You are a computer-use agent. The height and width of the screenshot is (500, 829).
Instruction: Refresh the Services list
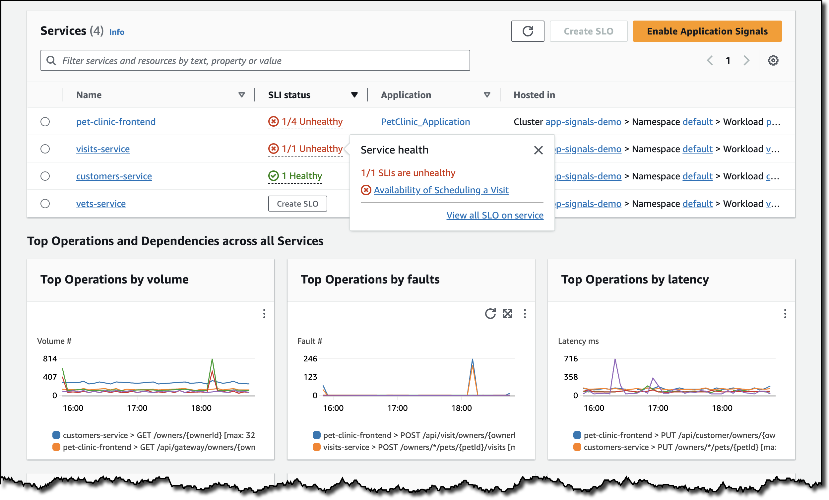(527, 31)
